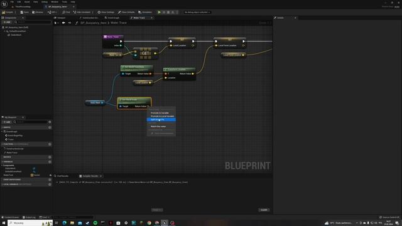This screenshot has height=226, width=402.
Task: Add local variable via its plus icon
Action: click(50, 184)
